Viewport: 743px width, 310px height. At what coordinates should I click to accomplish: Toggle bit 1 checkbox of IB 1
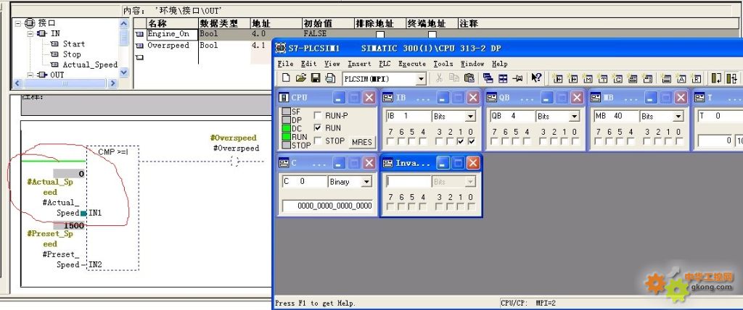460,141
